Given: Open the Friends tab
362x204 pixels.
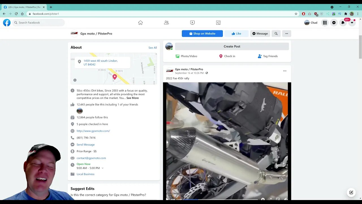Looking at the screenshot, I should point(166,23).
